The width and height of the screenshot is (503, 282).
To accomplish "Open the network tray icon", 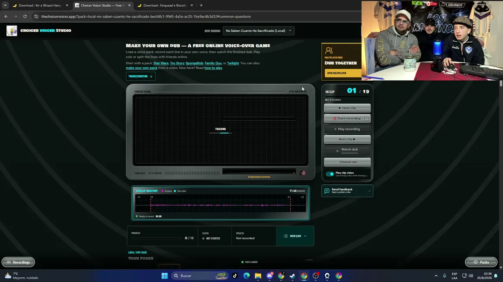I will (x=464, y=276).
